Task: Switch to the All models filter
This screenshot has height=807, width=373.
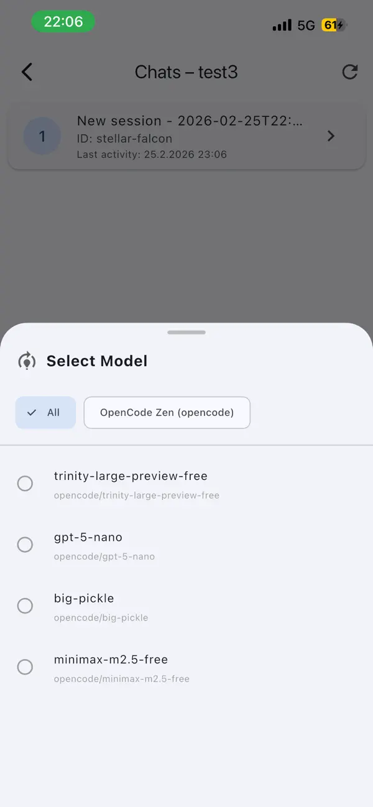Action: [x=45, y=412]
